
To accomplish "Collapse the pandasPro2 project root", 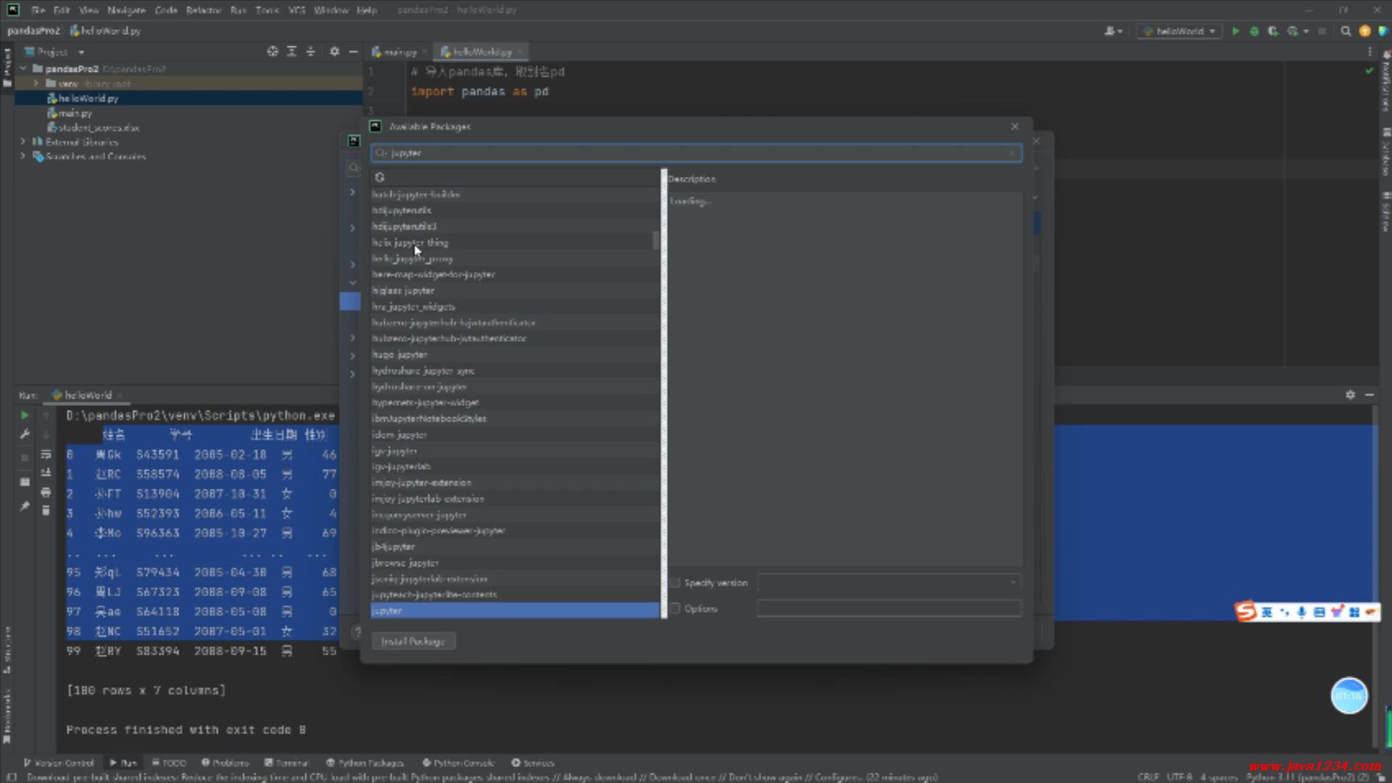I will (23, 69).
